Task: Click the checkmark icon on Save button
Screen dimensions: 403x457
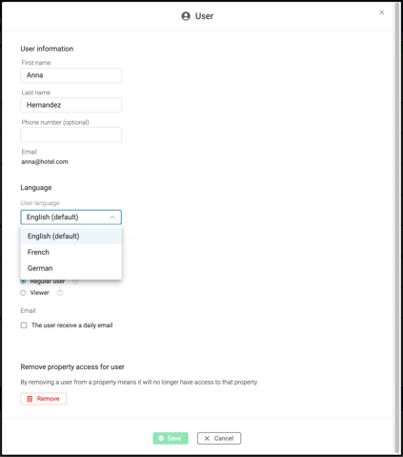Action: (161, 438)
